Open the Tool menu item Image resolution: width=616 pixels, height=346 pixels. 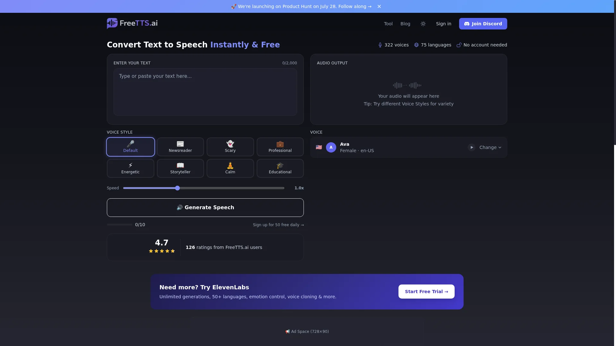click(x=388, y=24)
